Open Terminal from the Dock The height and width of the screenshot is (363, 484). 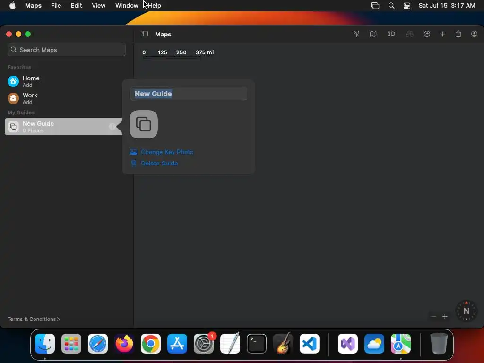[257, 344]
